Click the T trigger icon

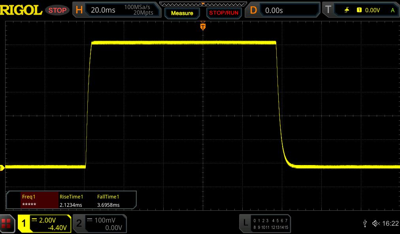pos(328,10)
